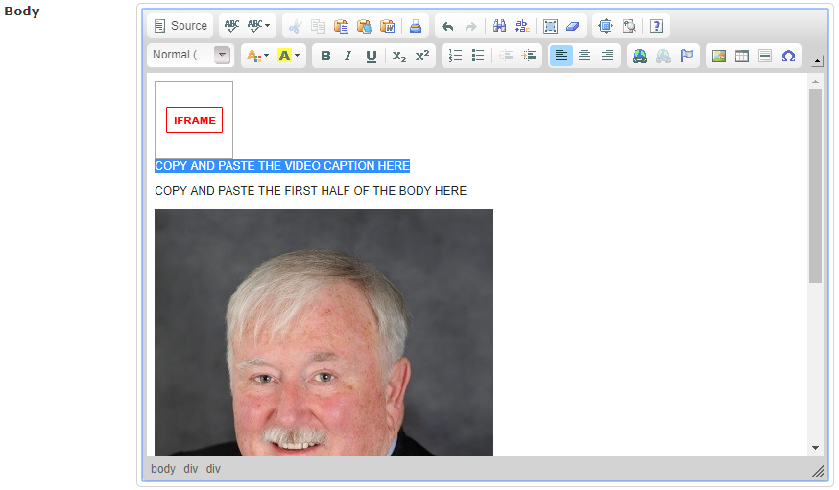Click the Source view button

coord(180,26)
